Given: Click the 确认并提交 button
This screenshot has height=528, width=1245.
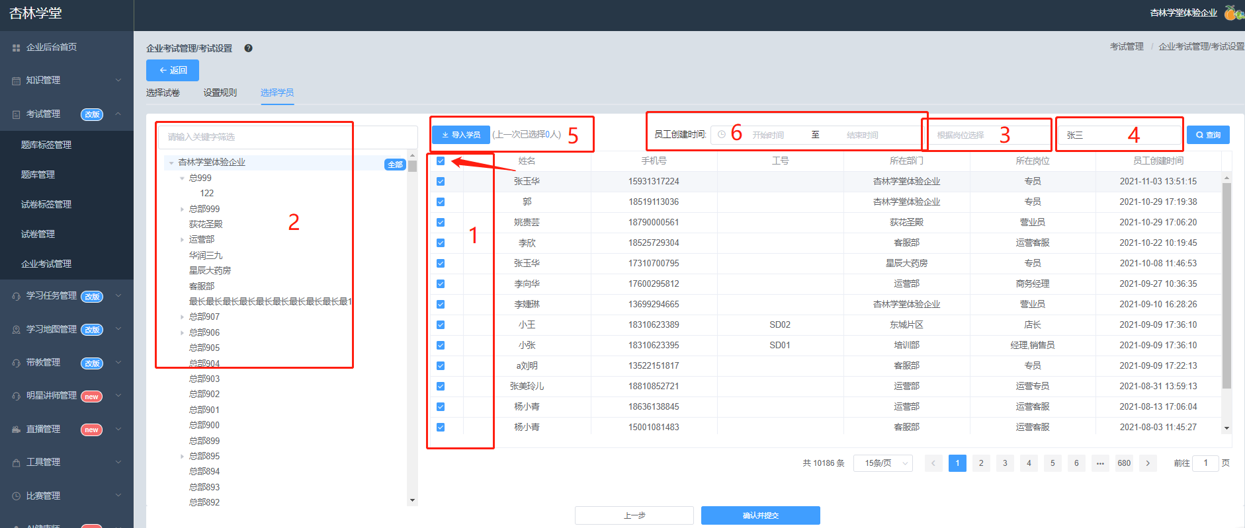Looking at the screenshot, I should (761, 515).
